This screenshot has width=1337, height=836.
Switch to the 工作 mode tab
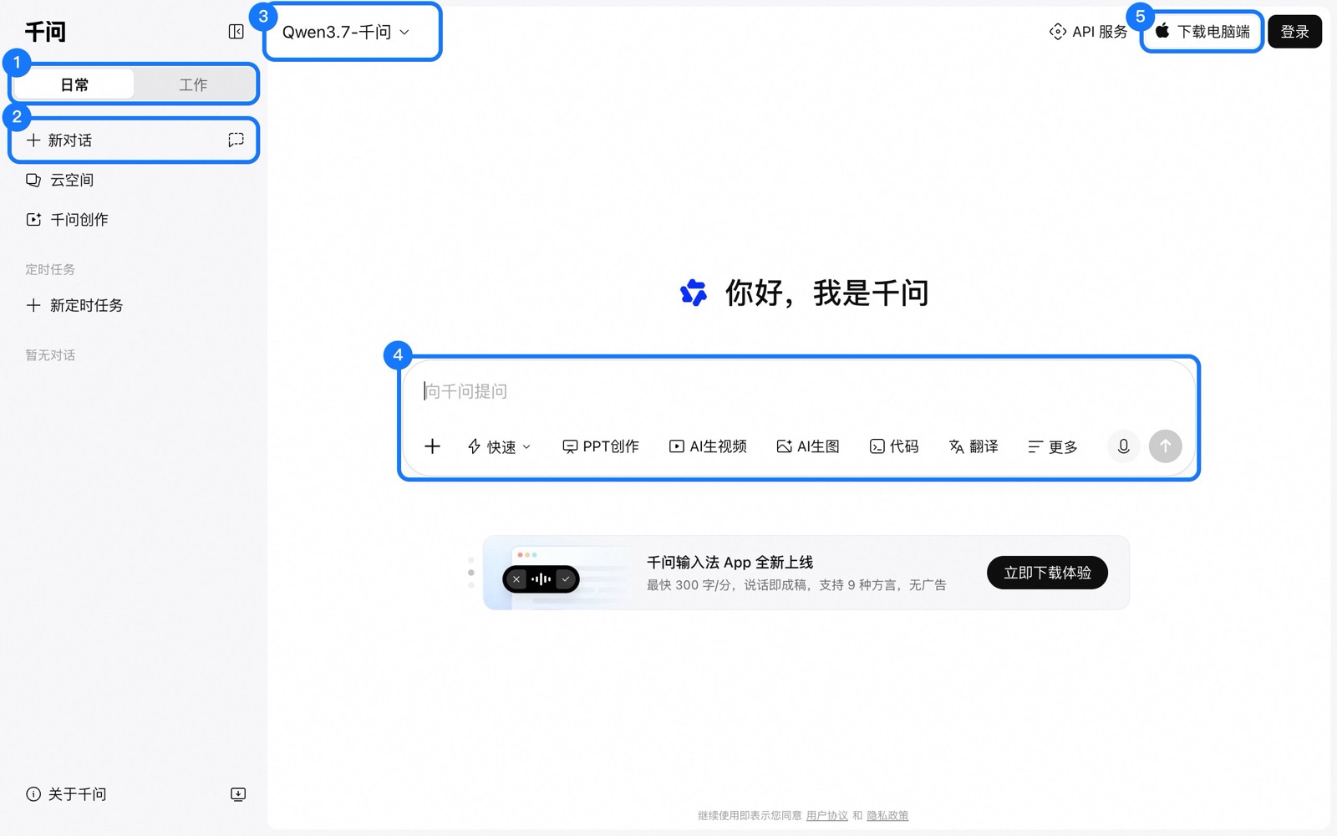click(193, 84)
